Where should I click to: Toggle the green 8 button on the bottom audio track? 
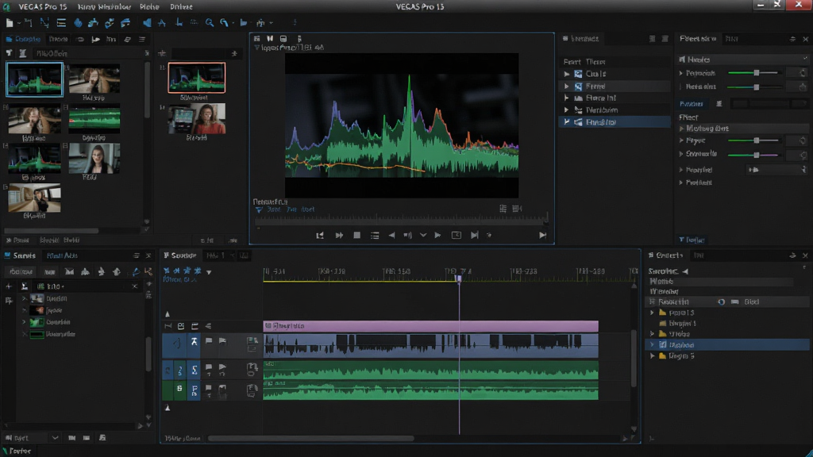pyautogui.click(x=179, y=389)
